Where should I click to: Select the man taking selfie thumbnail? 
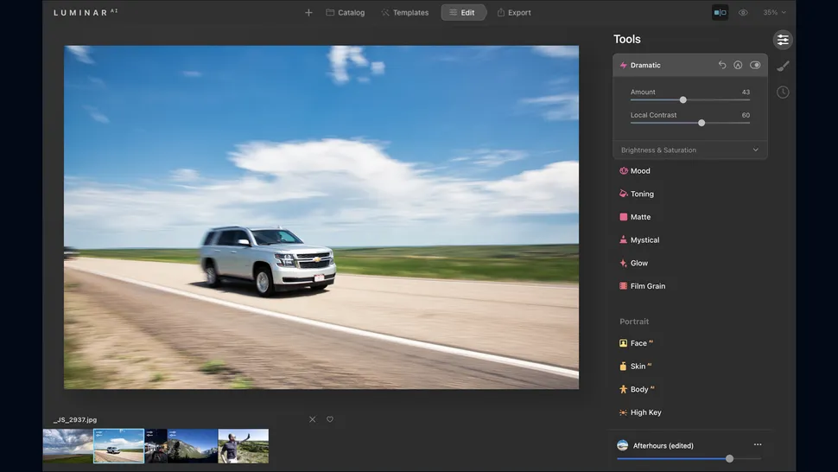pyautogui.click(x=244, y=446)
